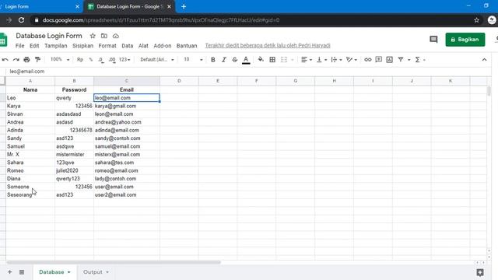Format as currency with Rp button
This screenshot has height=280, width=498.
(80, 60)
